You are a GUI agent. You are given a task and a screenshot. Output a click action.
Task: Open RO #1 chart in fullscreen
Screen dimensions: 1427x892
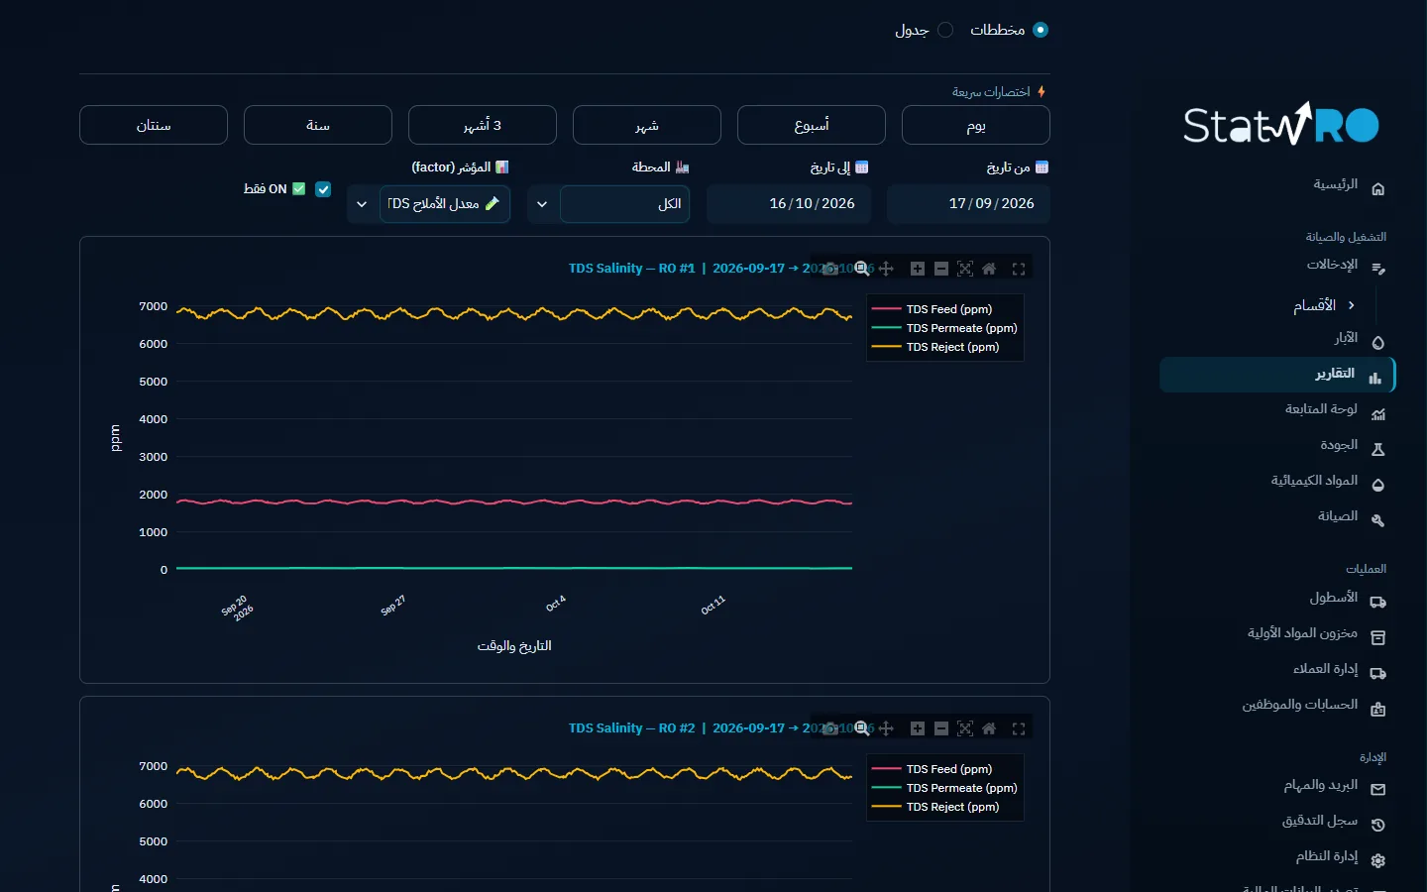coord(1019,269)
